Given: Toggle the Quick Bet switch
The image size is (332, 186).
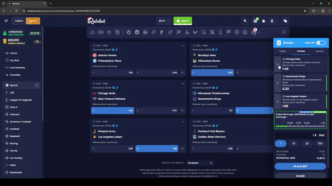Looking at the screenshot, I should click(x=321, y=43).
